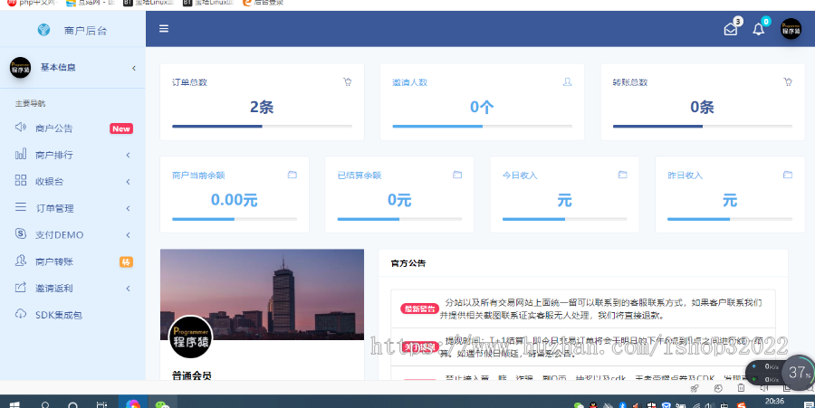This screenshot has width=815, height=408.
Task: Open Windows Start button
Action: click(14, 404)
